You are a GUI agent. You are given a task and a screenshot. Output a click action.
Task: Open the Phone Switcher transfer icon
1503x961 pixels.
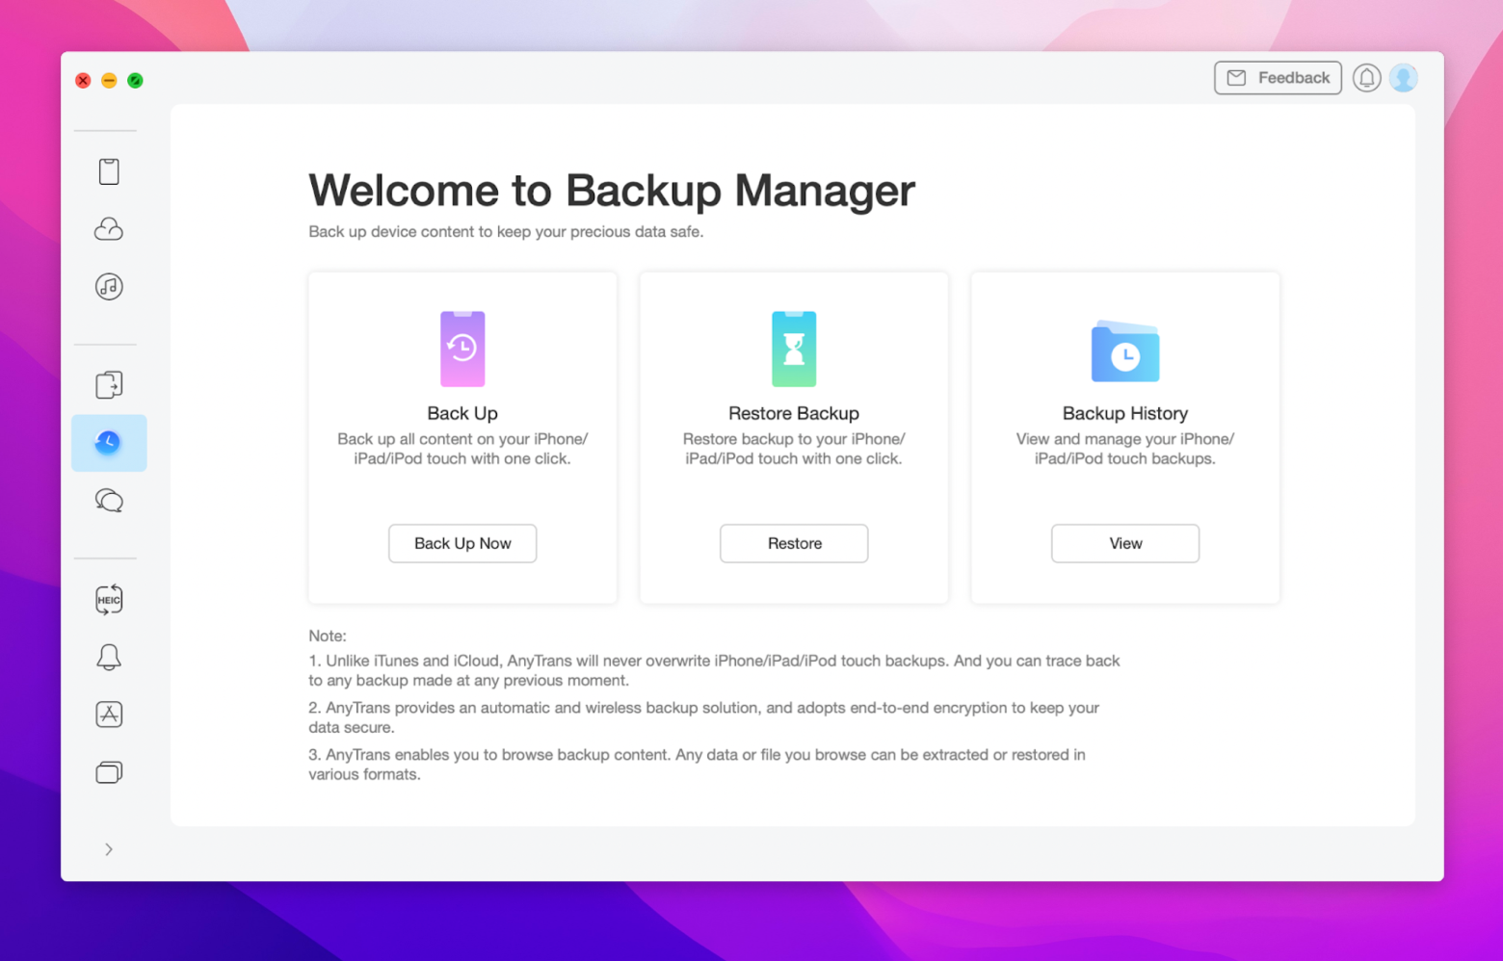coord(109,385)
